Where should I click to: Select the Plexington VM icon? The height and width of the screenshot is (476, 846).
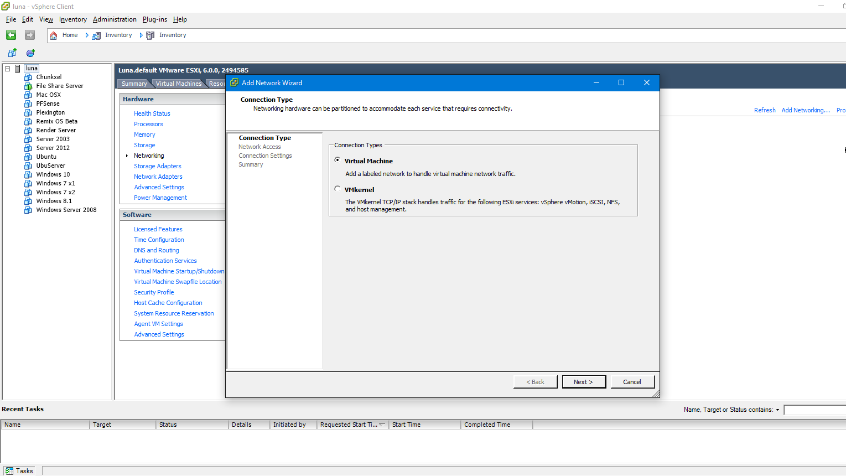(x=28, y=113)
